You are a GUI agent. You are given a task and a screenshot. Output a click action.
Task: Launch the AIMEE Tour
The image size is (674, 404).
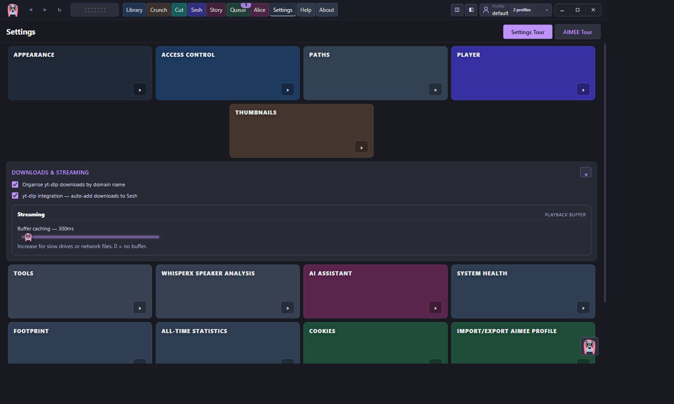click(578, 32)
